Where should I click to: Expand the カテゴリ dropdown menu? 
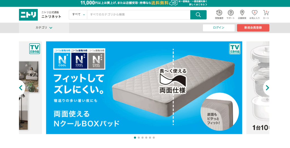44,28
